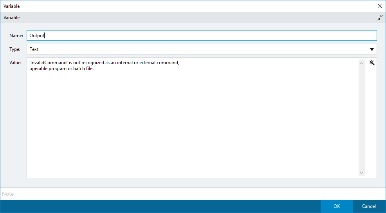The width and height of the screenshot is (386, 213).
Task: Click the Variable panel header bar
Action: (188, 18)
